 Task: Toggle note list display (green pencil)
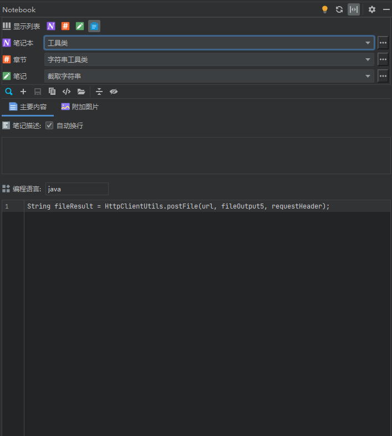click(x=80, y=26)
